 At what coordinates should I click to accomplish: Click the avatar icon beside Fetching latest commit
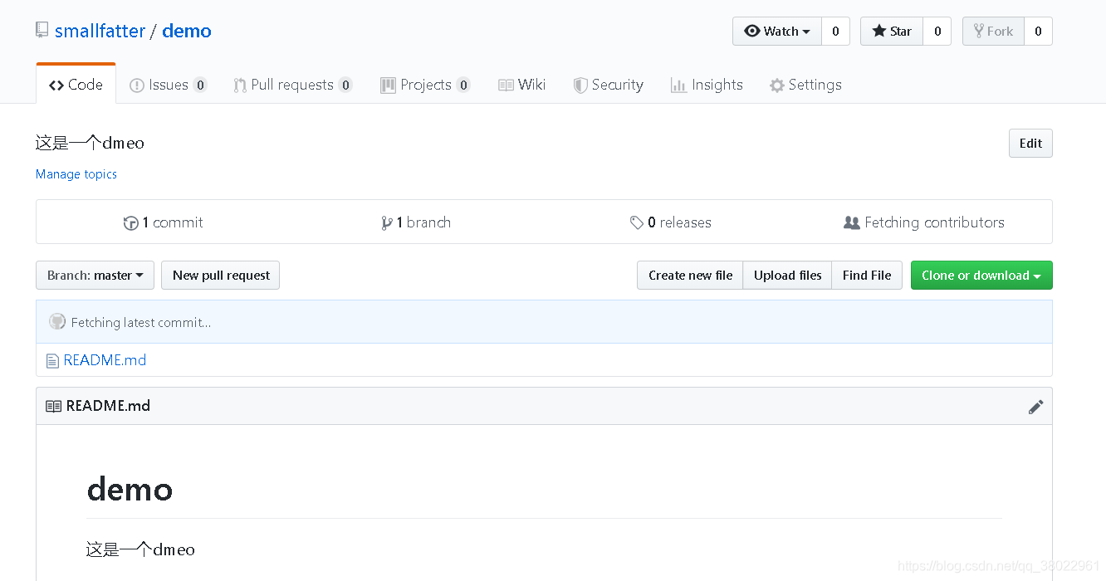point(57,322)
